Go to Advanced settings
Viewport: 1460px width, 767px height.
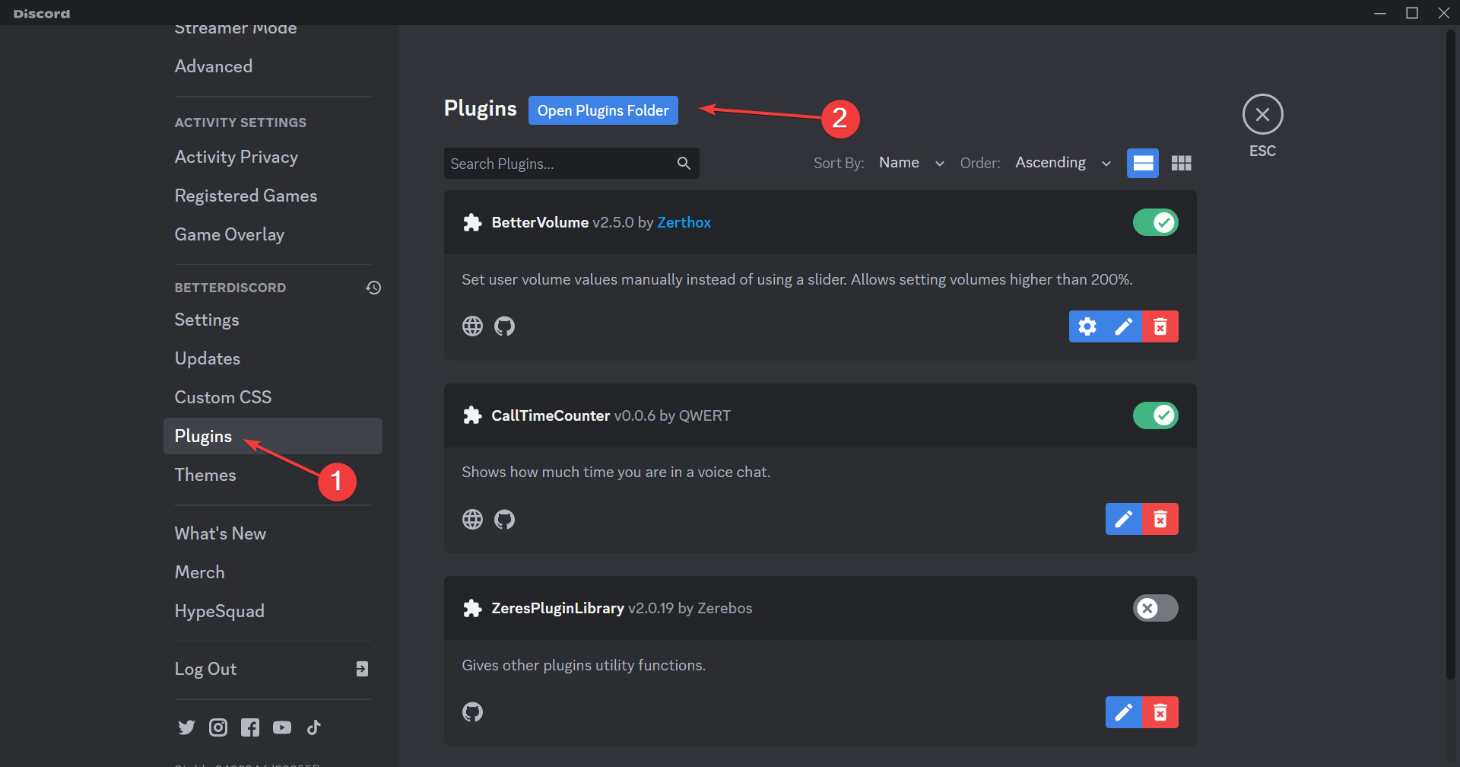[273, 66]
